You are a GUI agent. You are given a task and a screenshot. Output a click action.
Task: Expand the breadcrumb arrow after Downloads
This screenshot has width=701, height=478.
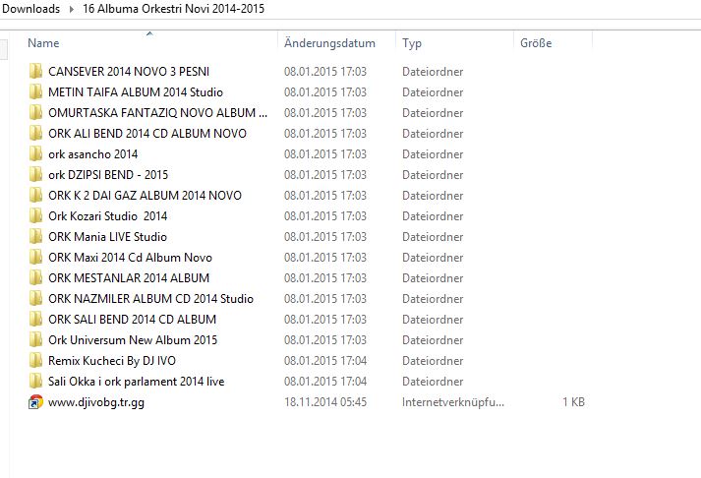71,9
